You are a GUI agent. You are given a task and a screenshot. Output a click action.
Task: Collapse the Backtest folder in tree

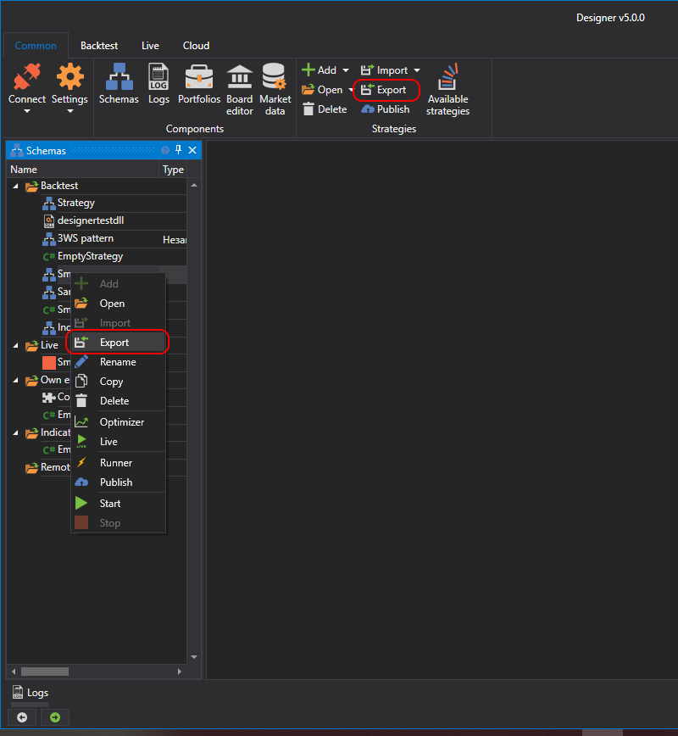pos(15,187)
